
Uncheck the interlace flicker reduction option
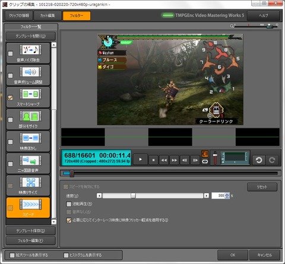[69, 220]
